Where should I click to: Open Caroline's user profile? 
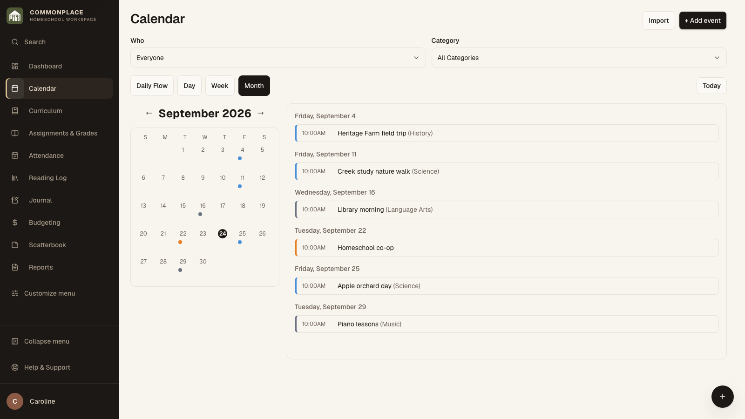coord(60,401)
